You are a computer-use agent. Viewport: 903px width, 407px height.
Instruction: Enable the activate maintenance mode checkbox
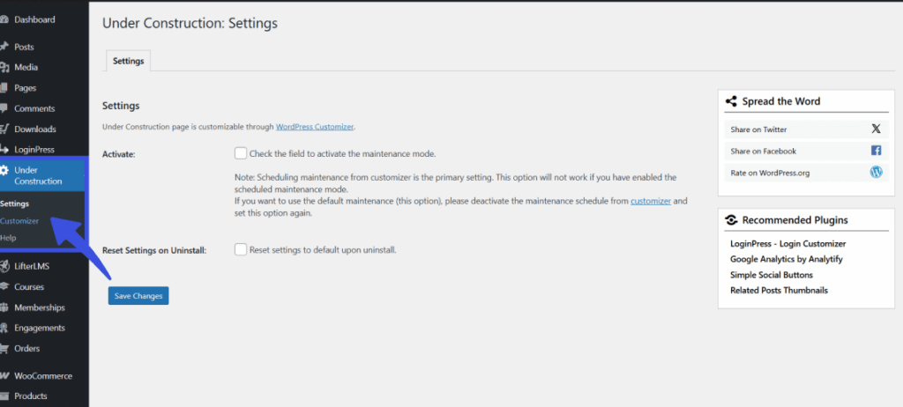click(241, 153)
